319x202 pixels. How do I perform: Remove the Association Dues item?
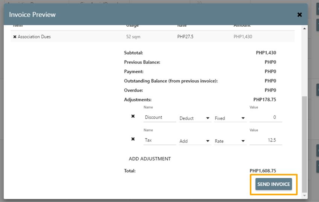click(15, 37)
